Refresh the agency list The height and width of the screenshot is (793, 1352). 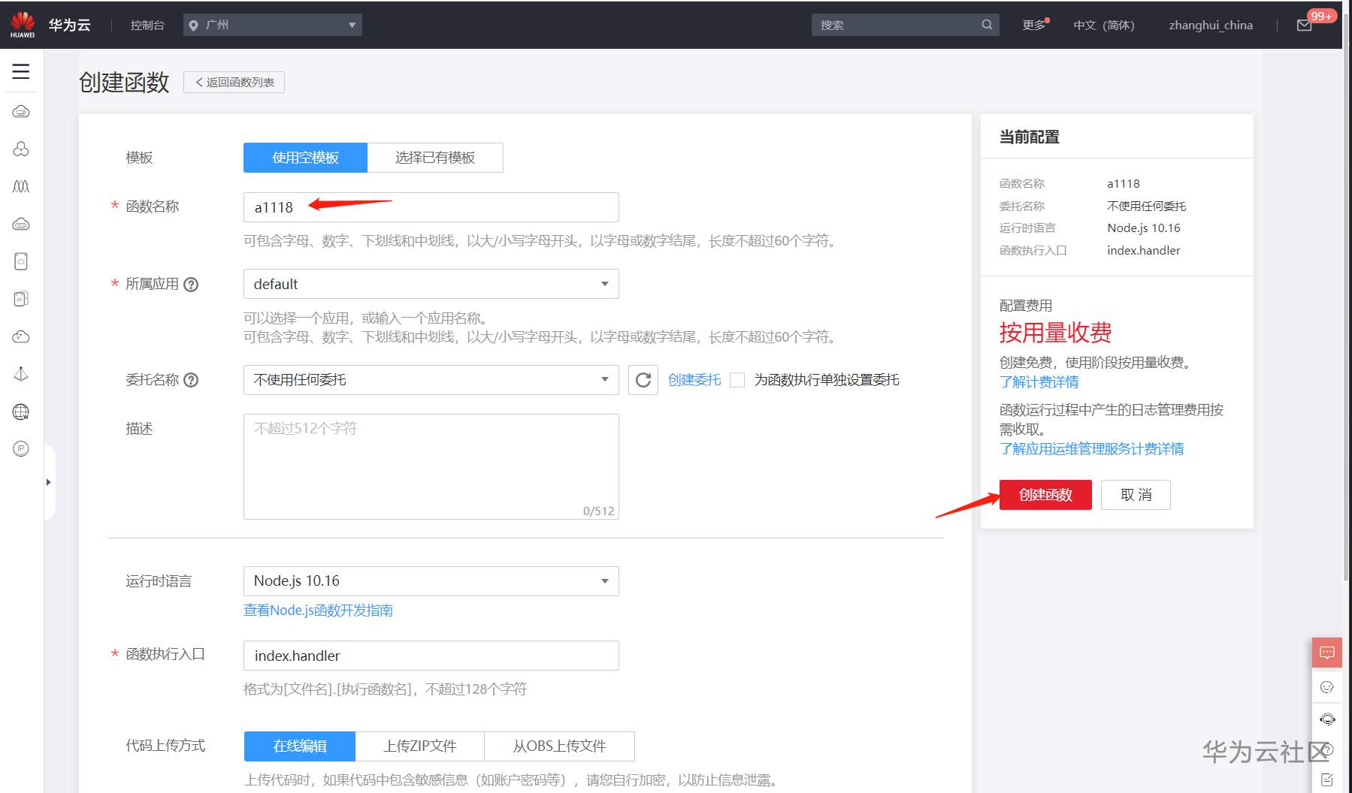pos(643,380)
